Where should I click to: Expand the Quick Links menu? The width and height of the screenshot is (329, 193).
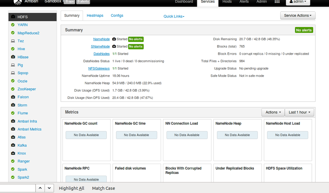pos(174,16)
